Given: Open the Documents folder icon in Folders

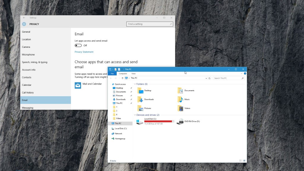Looking at the screenshot, I should pyautogui.click(x=180, y=91).
